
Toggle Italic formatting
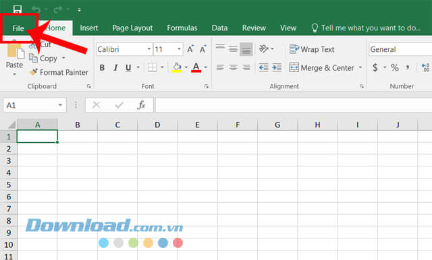115,67
